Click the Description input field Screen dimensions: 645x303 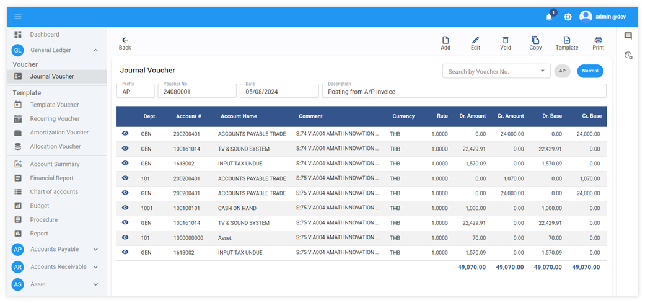click(463, 92)
